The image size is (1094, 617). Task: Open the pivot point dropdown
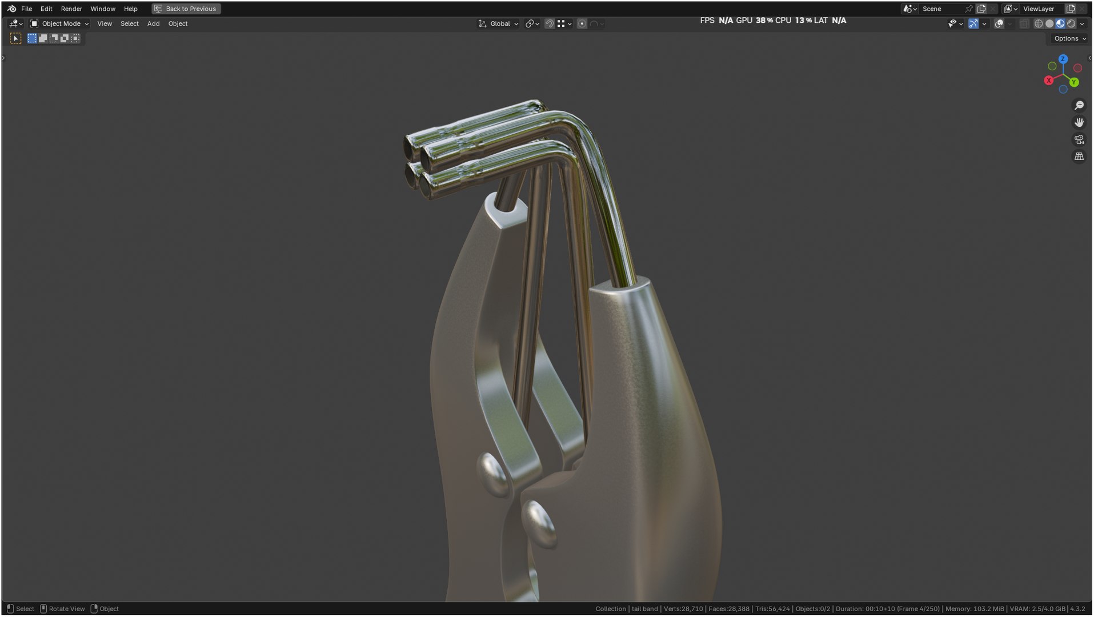532,23
